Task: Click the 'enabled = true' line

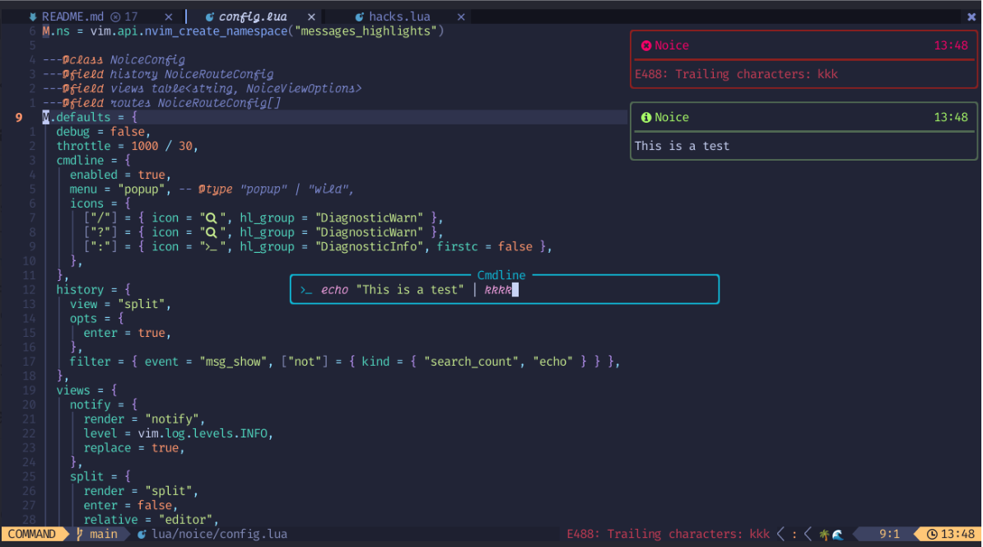Action: [x=120, y=175]
